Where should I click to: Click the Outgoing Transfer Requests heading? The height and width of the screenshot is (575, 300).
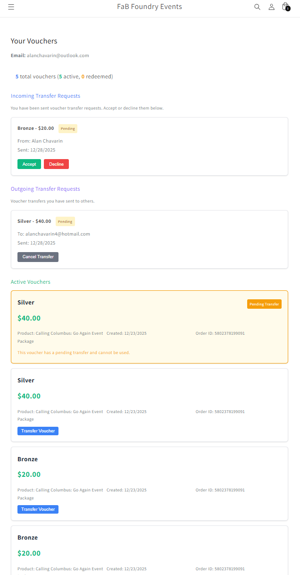coord(45,189)
